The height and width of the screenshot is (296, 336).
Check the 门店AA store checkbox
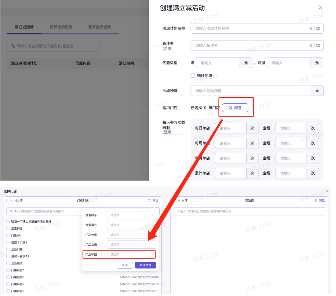(8, 235)
